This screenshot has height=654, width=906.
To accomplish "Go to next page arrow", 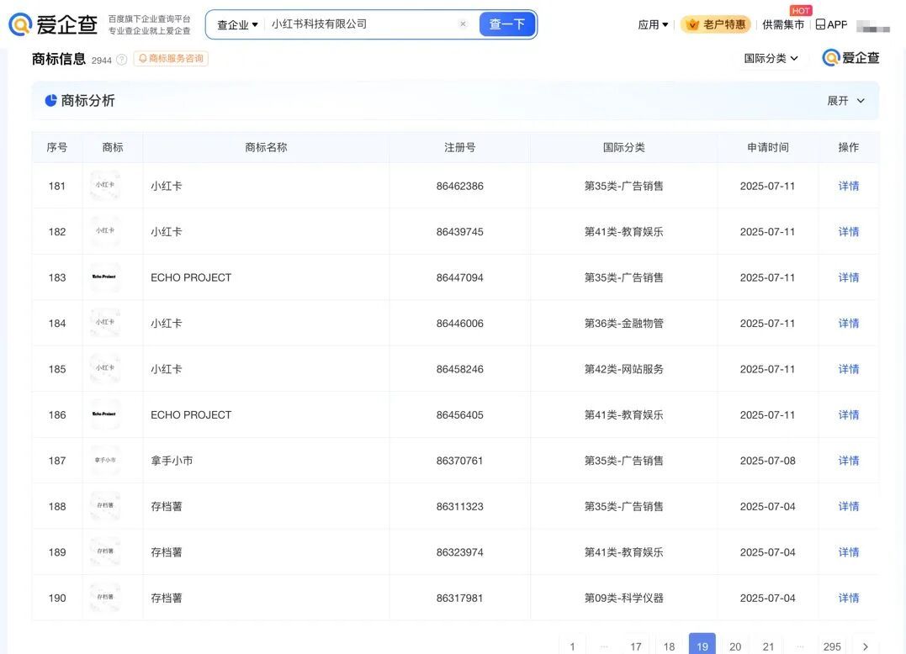I will coord(866,646).
